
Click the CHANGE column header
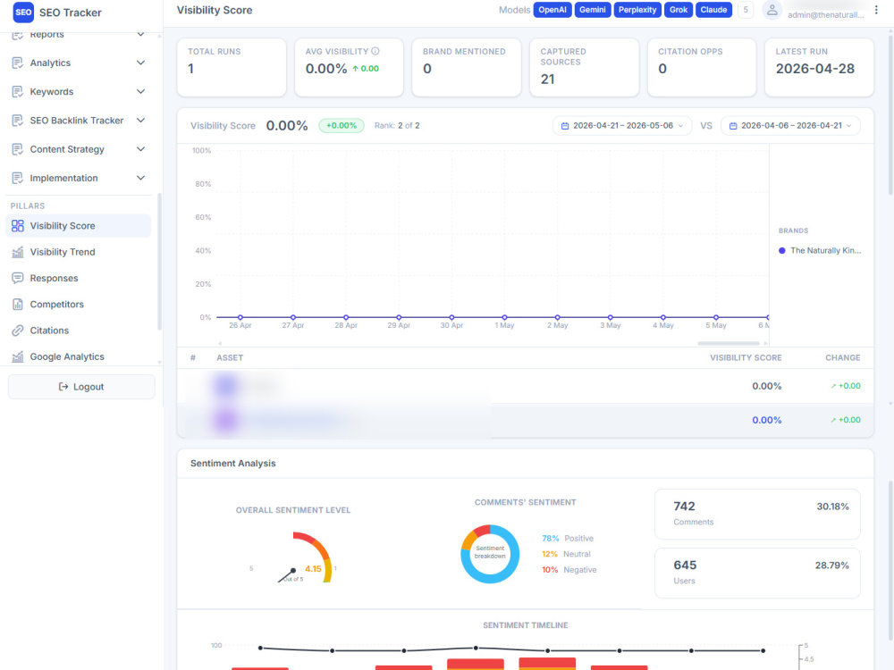click(x=843, y=358)
